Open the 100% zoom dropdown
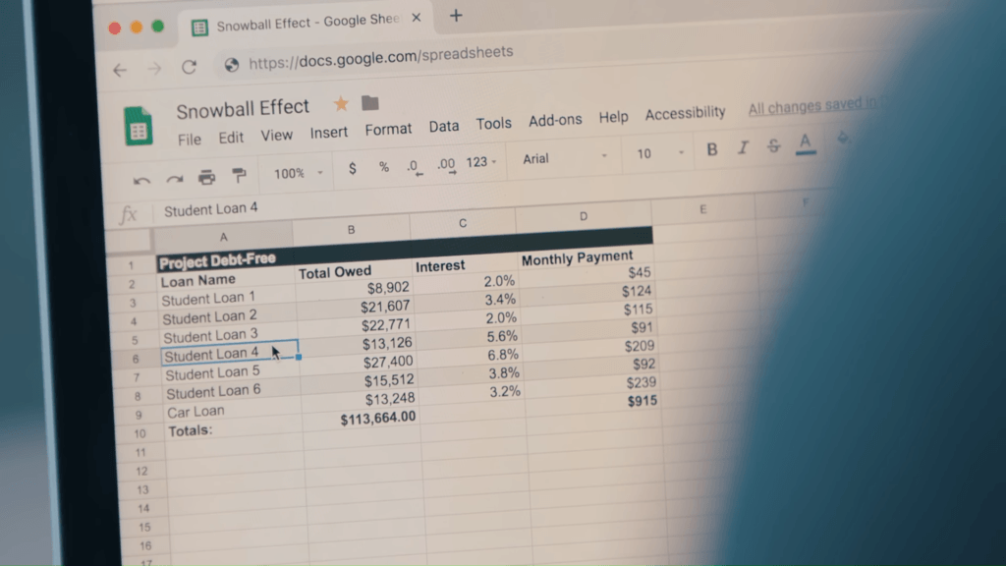Image resolution: width=1006 pixels, height=566 pixels. click(298, 173)
